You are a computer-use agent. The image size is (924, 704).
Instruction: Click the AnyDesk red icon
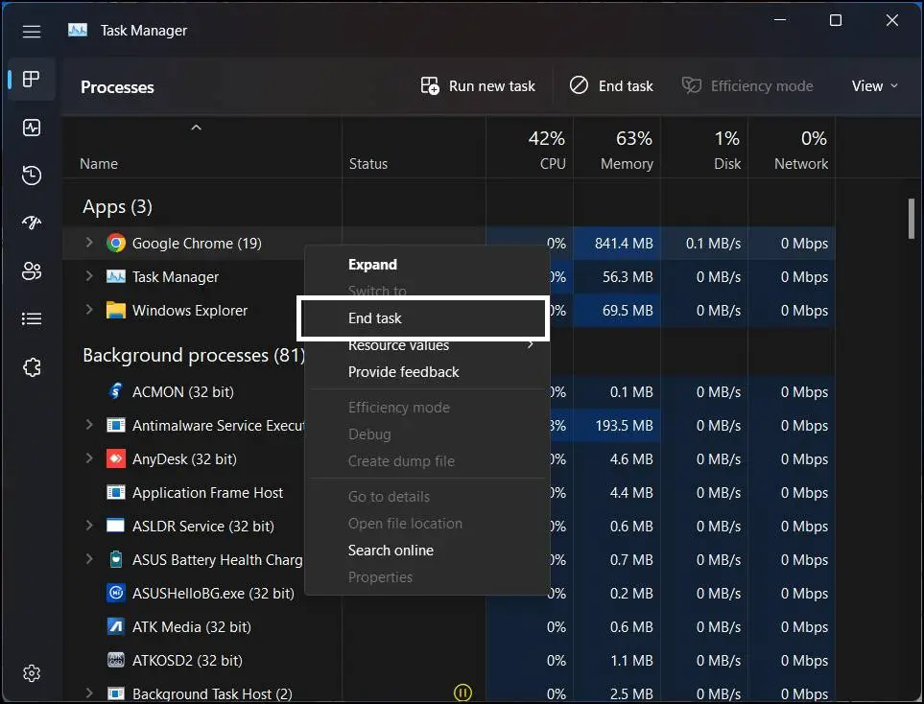115,458
